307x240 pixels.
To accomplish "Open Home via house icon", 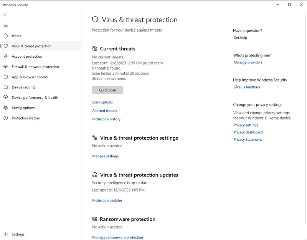I will click(6, 35).
